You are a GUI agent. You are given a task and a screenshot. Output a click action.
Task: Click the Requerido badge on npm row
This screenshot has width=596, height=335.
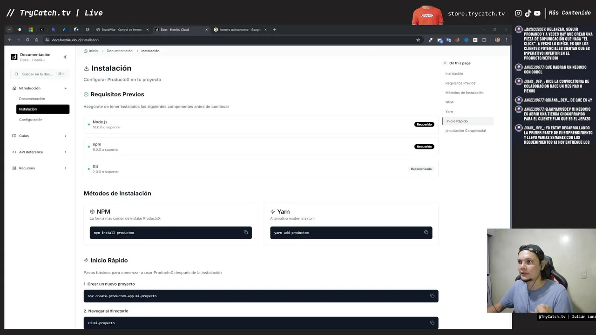424,147
